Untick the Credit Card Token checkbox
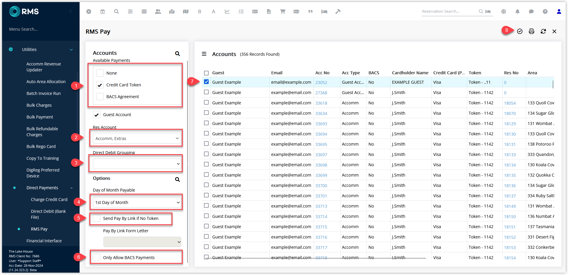This screenshot has width=568, height=275. 100,85
